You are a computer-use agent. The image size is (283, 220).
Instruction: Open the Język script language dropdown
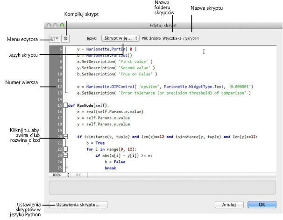point(120,37)
